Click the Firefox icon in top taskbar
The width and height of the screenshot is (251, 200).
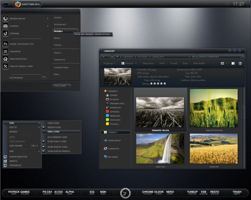coord(18,4)
